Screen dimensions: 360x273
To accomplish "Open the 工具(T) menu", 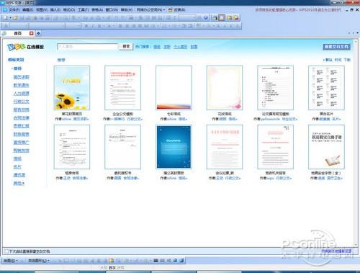I will click(83, 10).
